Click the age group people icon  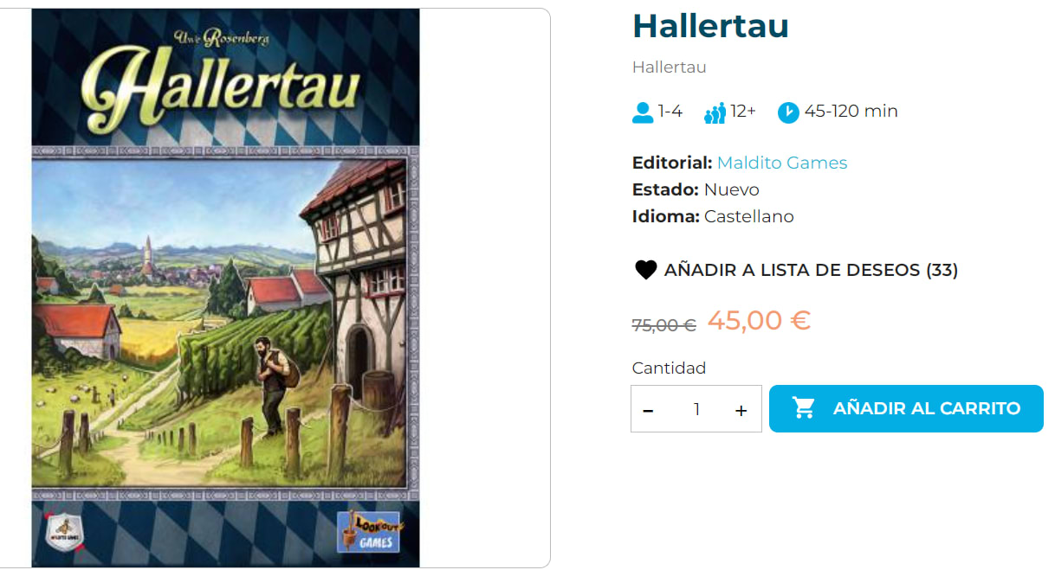pos(715,112)
